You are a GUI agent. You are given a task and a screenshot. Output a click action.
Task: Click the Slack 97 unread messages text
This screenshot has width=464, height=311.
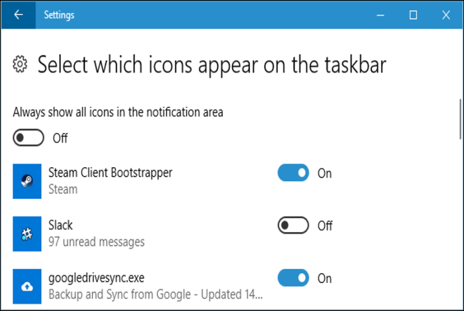[96, 242]
